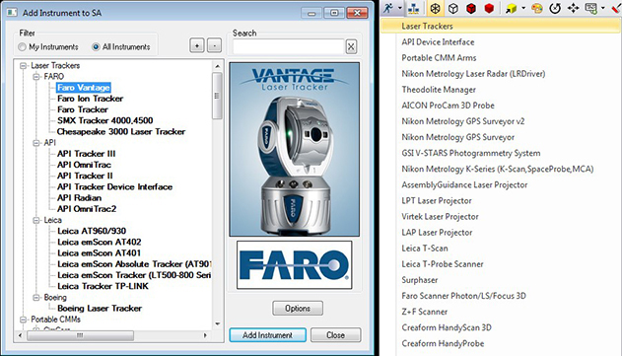Screen dimensions: 622x356
Task: Open dropdown beside the monitor callout icon
Action: [603, 8]
